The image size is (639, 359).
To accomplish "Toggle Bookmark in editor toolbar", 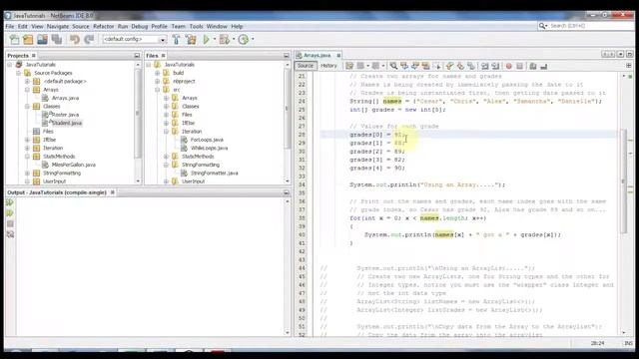I will pyautogui.click(x=471, y=66).
